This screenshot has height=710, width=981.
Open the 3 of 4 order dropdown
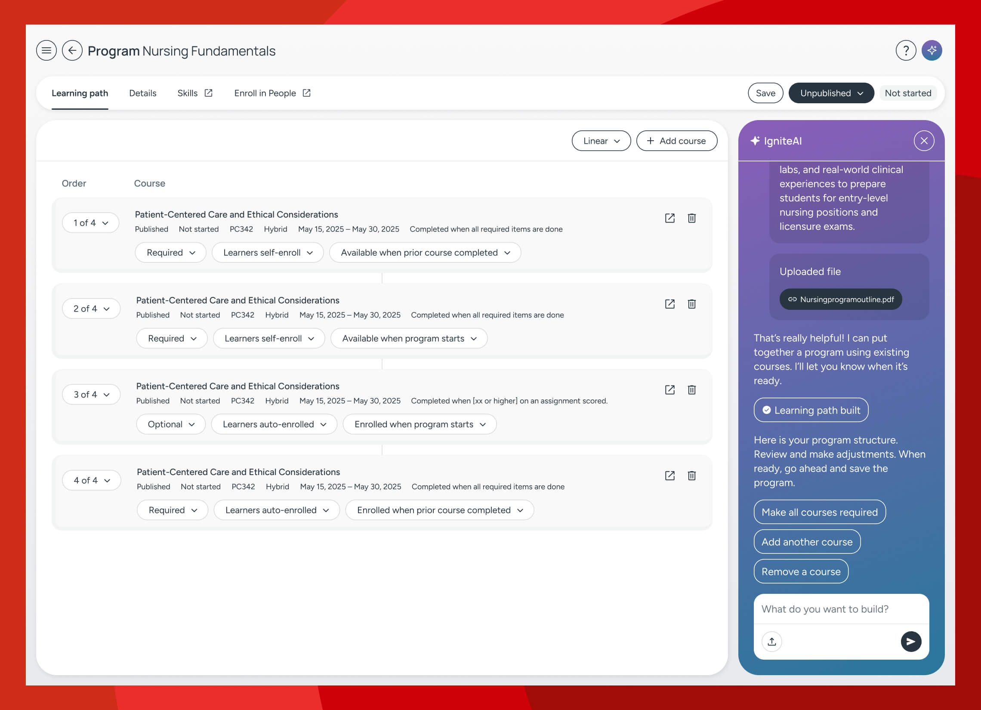pyautogui.click(x=91, y=395)
